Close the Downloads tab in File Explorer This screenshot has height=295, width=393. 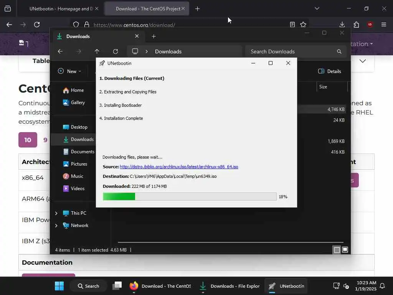click(137, 36)
